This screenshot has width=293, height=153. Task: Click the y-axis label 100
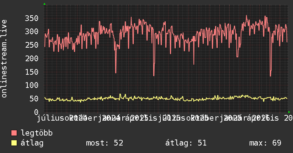click(x=32, y=85)
